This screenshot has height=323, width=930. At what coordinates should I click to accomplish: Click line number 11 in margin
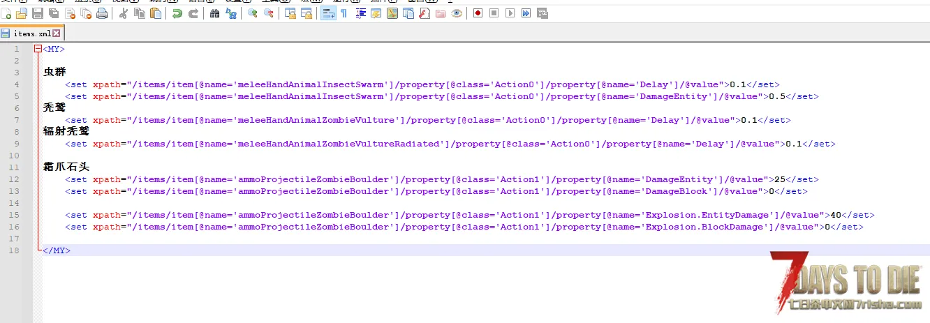15,167
